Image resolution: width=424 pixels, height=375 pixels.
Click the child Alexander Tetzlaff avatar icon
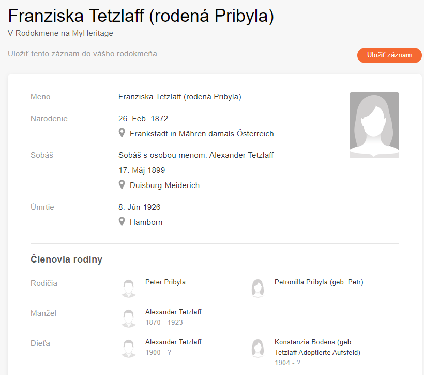(129, 348)
